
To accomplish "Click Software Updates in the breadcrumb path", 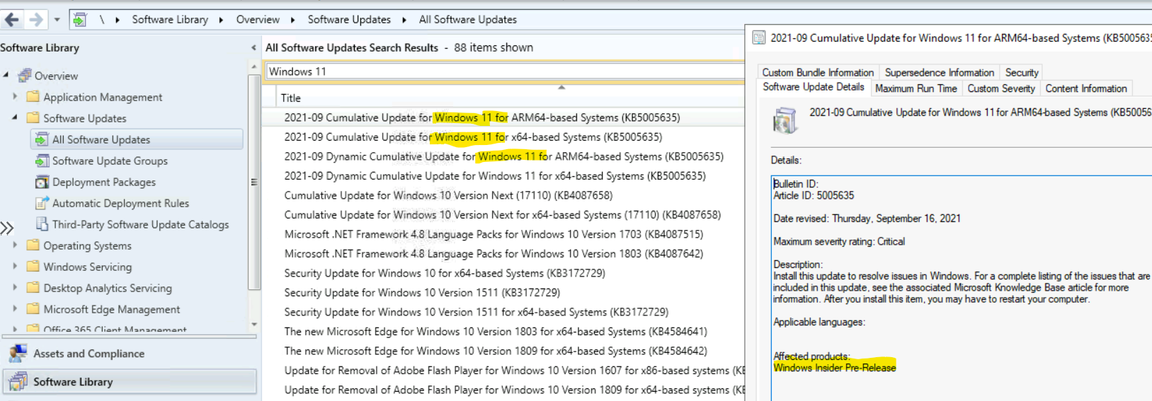I will click(349, 20).
